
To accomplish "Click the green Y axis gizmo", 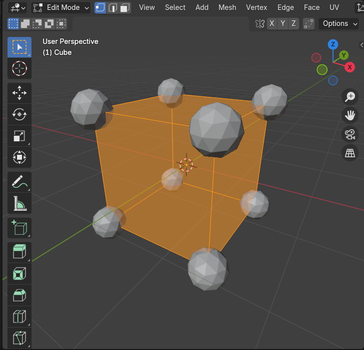I will click(x=344, y=55).
